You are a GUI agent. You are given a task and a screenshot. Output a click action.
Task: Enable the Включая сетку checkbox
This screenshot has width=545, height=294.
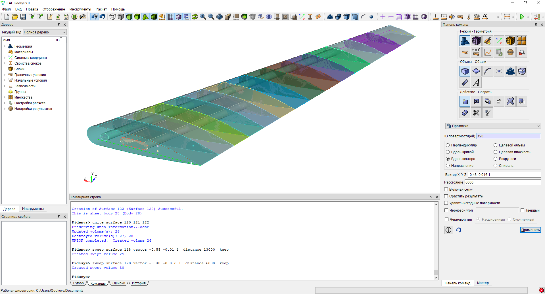pos(446,189)
